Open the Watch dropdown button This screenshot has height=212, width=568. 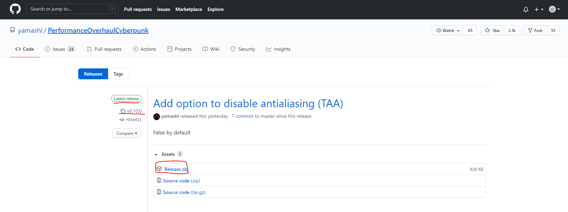click(448, 30)
